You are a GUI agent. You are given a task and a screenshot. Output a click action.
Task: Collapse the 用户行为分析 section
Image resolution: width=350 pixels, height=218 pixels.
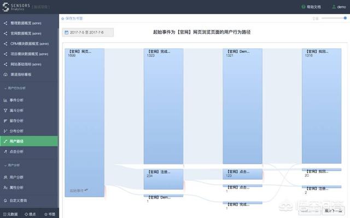click(x=15, y=88)
